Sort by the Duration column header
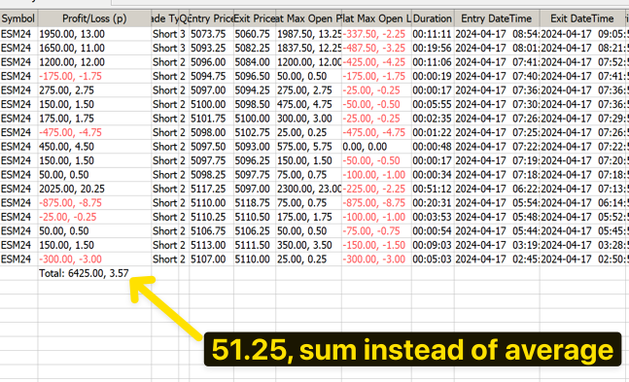Viewport: 629px width, 382px height. click(433, 18)
